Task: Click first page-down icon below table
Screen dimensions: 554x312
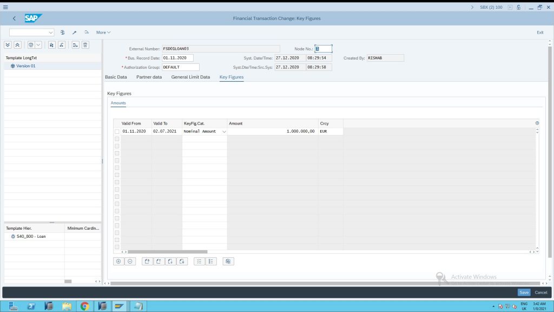Action: point(170,262)
